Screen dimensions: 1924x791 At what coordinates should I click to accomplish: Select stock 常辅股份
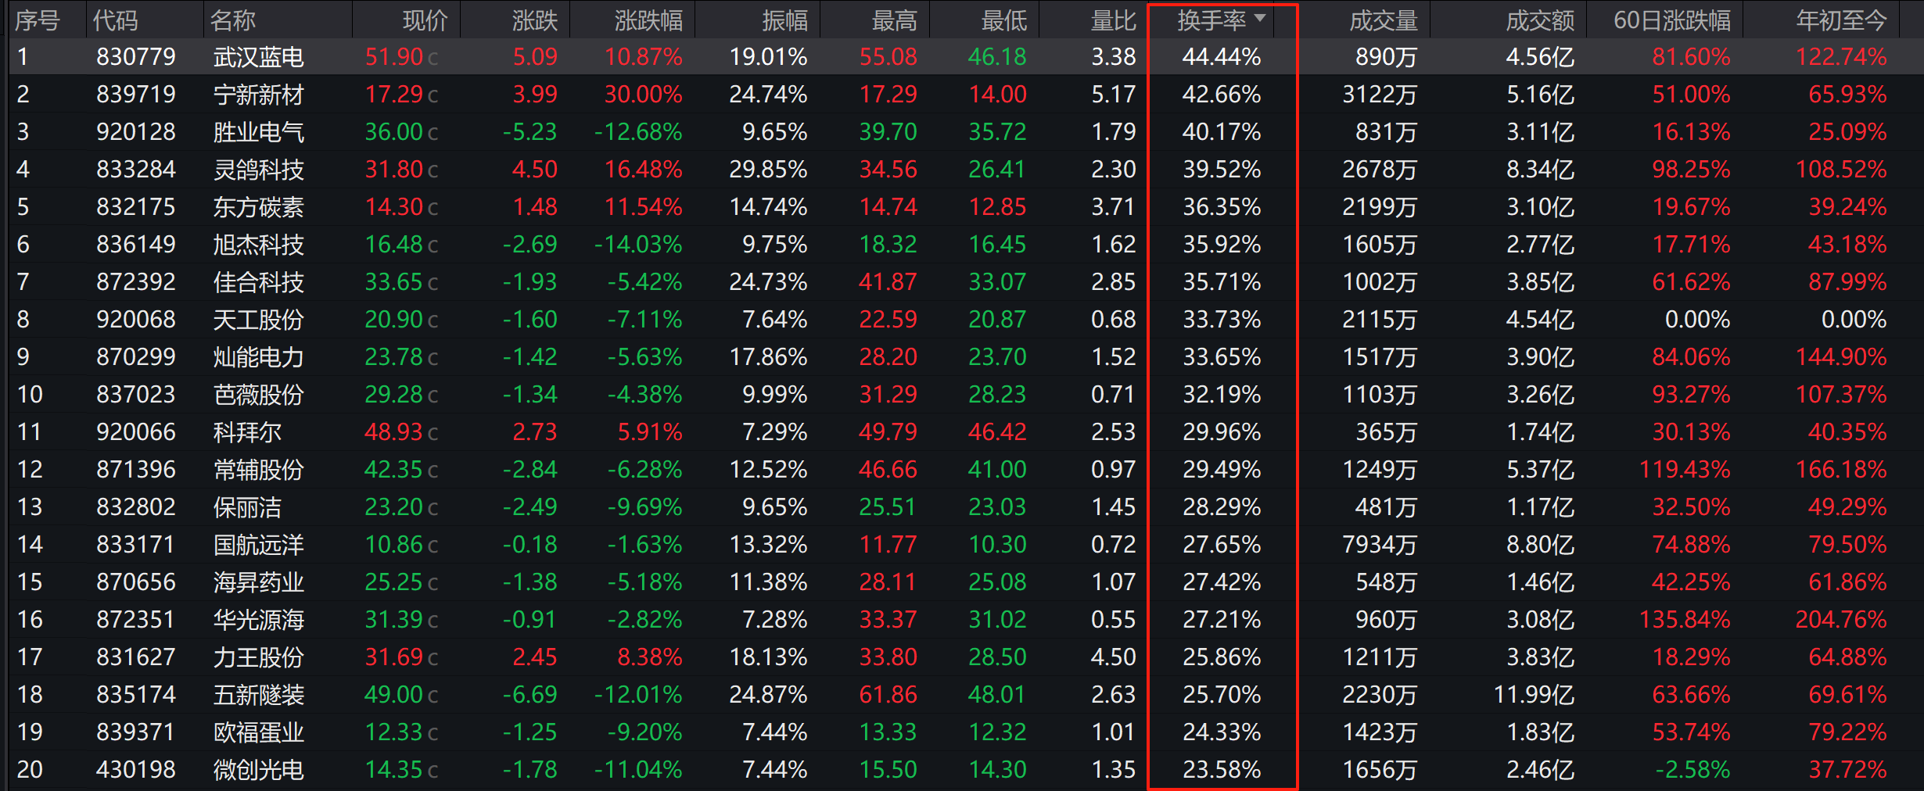(x=259, y=470)
